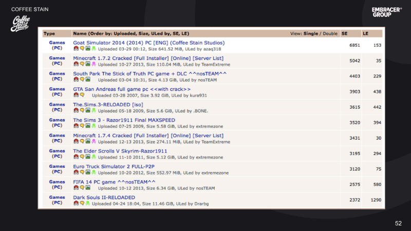411x231 pixels.
Task: Click pink skull icon for Minecraft 1.7.4 Cracked
Action: [x=94, y=141]
